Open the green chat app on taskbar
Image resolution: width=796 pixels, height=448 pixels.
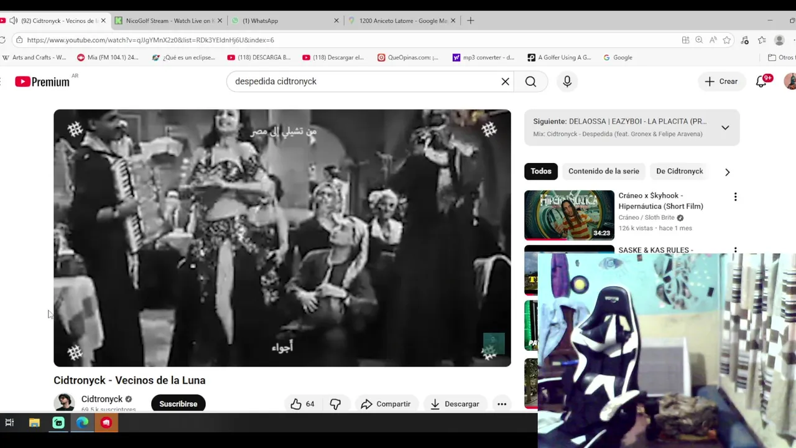[58, 422]
